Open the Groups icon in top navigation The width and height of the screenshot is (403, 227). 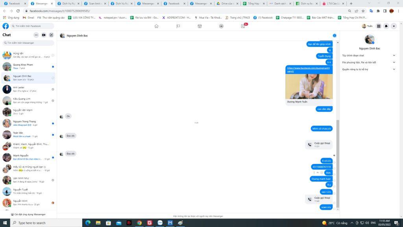(x=221, y=26)
